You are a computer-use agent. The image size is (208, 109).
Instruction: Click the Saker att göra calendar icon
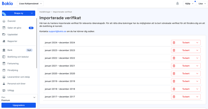[4, 28]
